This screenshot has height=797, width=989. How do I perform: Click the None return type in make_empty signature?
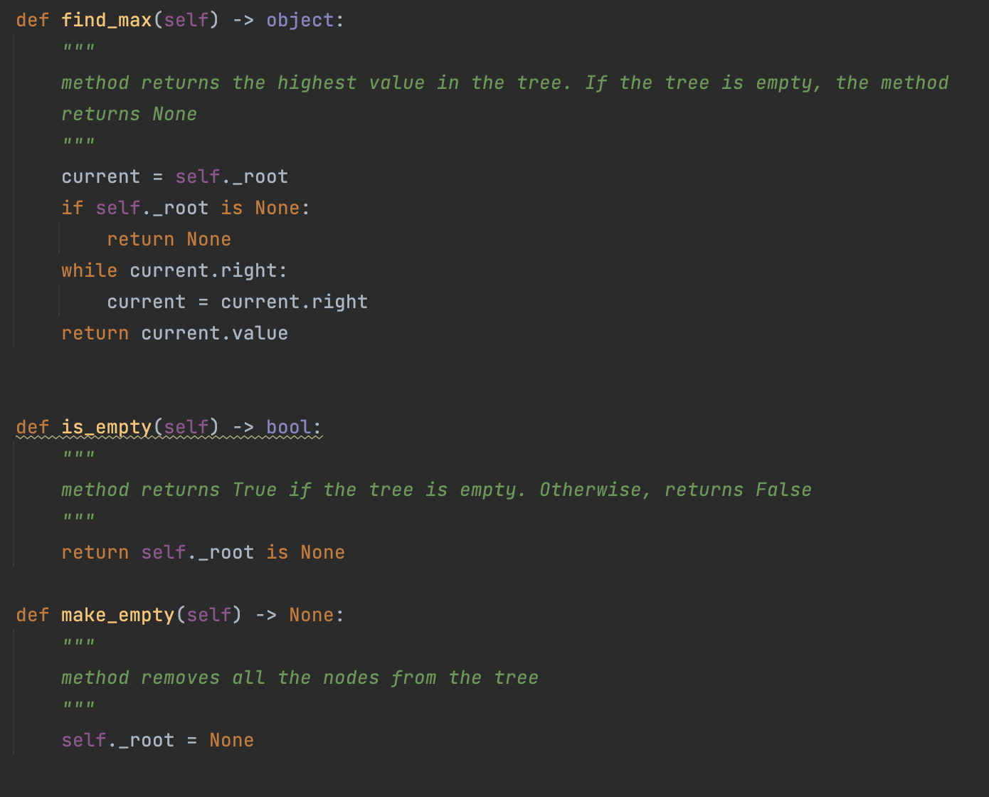[x=311, y=615]
